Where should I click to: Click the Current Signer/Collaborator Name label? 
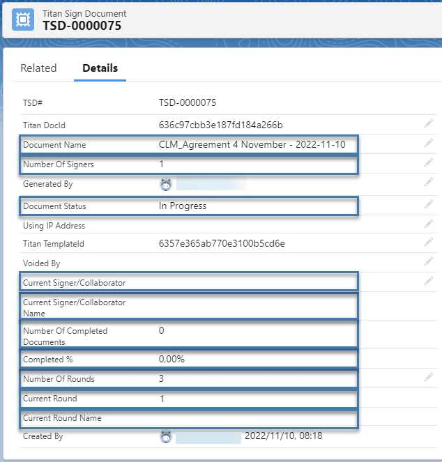[75, 308]
